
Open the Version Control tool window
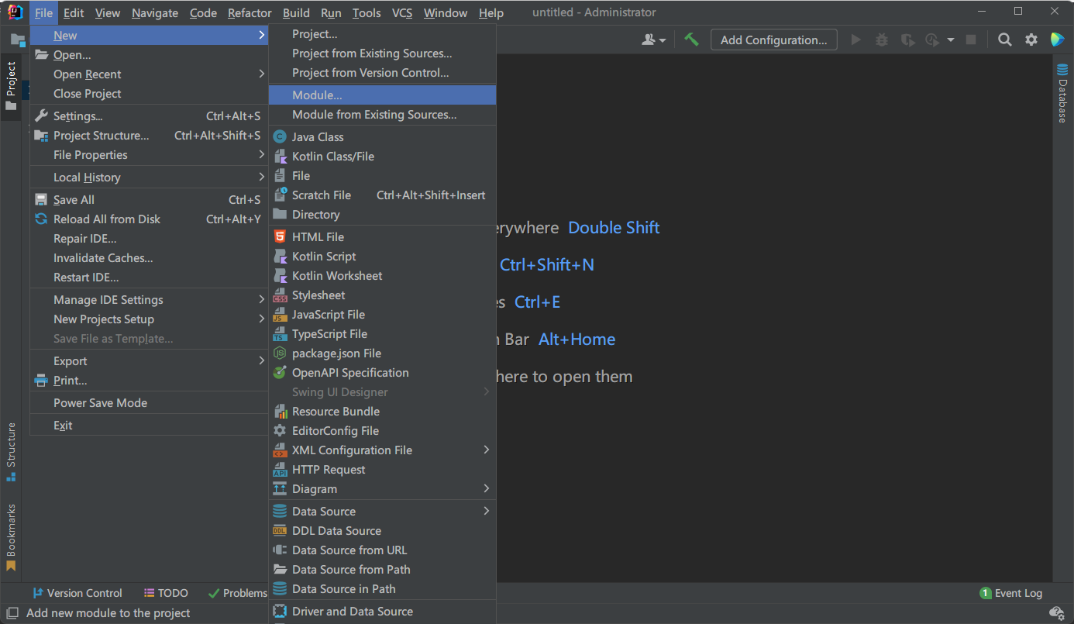point(77,593)
